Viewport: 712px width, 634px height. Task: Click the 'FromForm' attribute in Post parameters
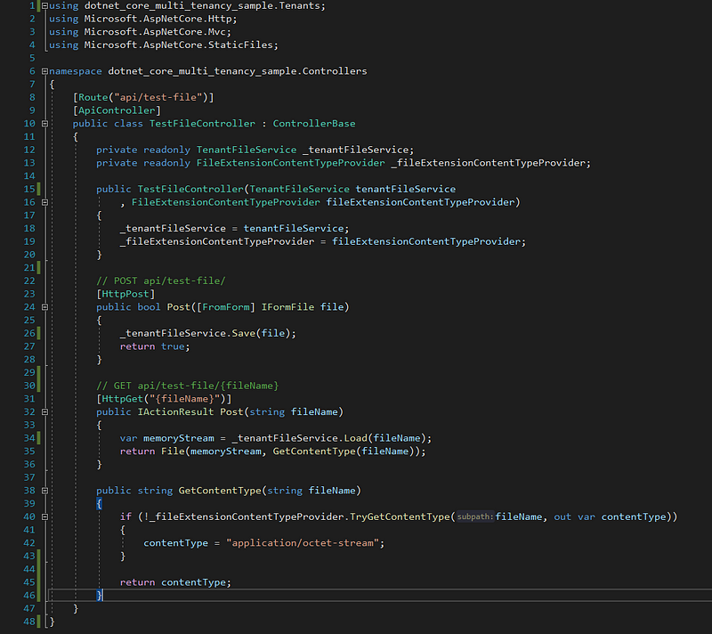click(x=226, y=307)
